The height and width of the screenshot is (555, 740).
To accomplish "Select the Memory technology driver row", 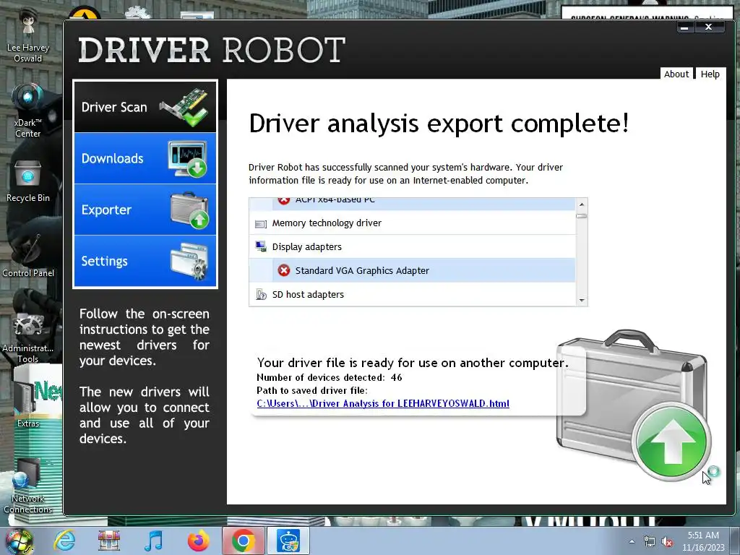I will coord(412,223).
